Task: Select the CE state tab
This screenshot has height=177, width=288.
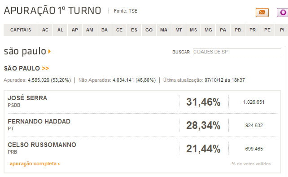Action: tap(119, 30)
